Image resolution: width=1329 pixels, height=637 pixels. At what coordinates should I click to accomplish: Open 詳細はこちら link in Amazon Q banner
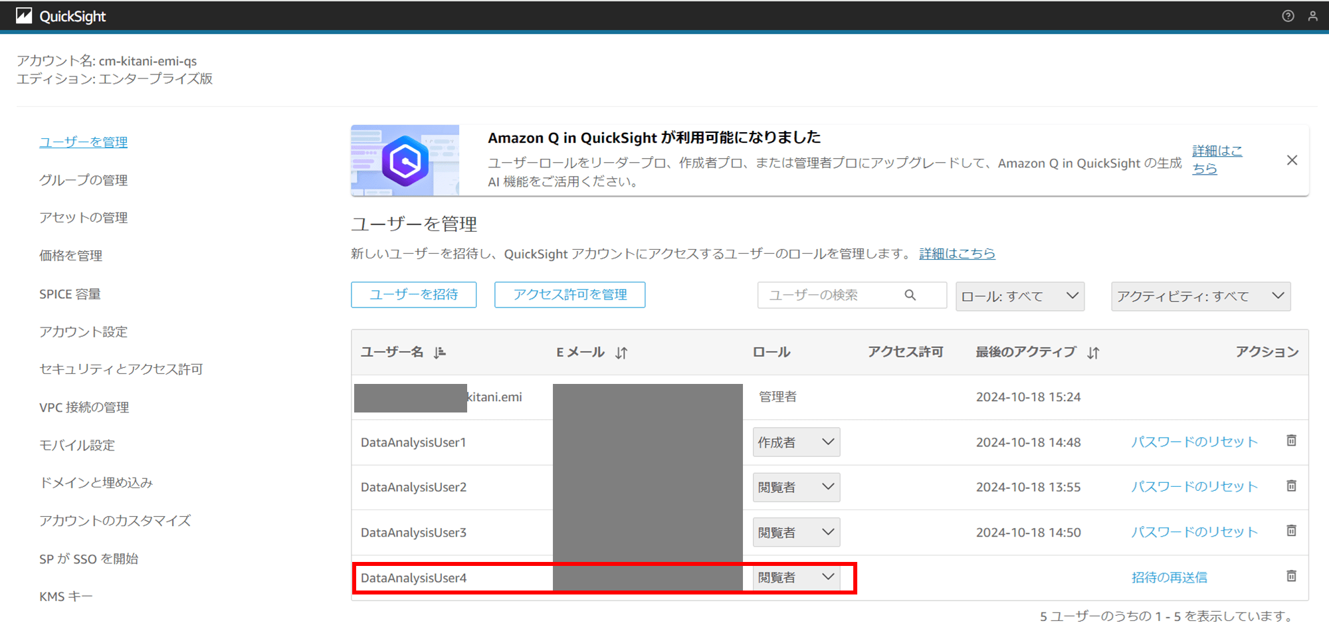click(1217, 159)
